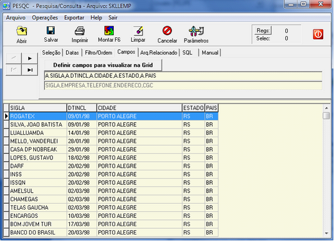Select the Campos tab

point(127,52)
